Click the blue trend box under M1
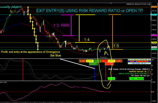Image resolution: width=158 pixels, height=103 pixels. (149, 61)
